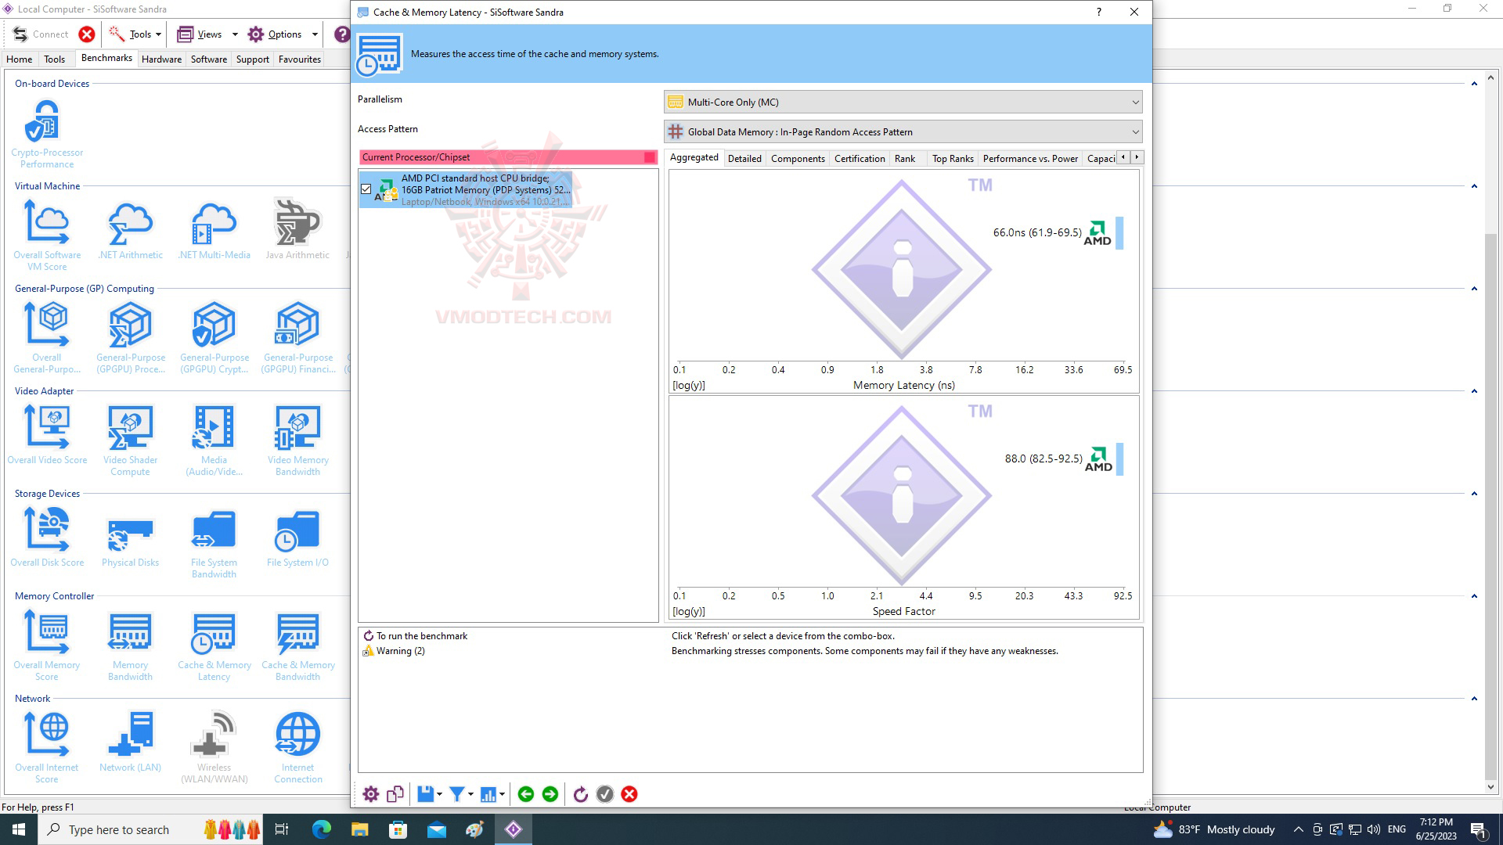
Task: Open File System Bandwidth benchmark
Action: [x=214, y=543]
